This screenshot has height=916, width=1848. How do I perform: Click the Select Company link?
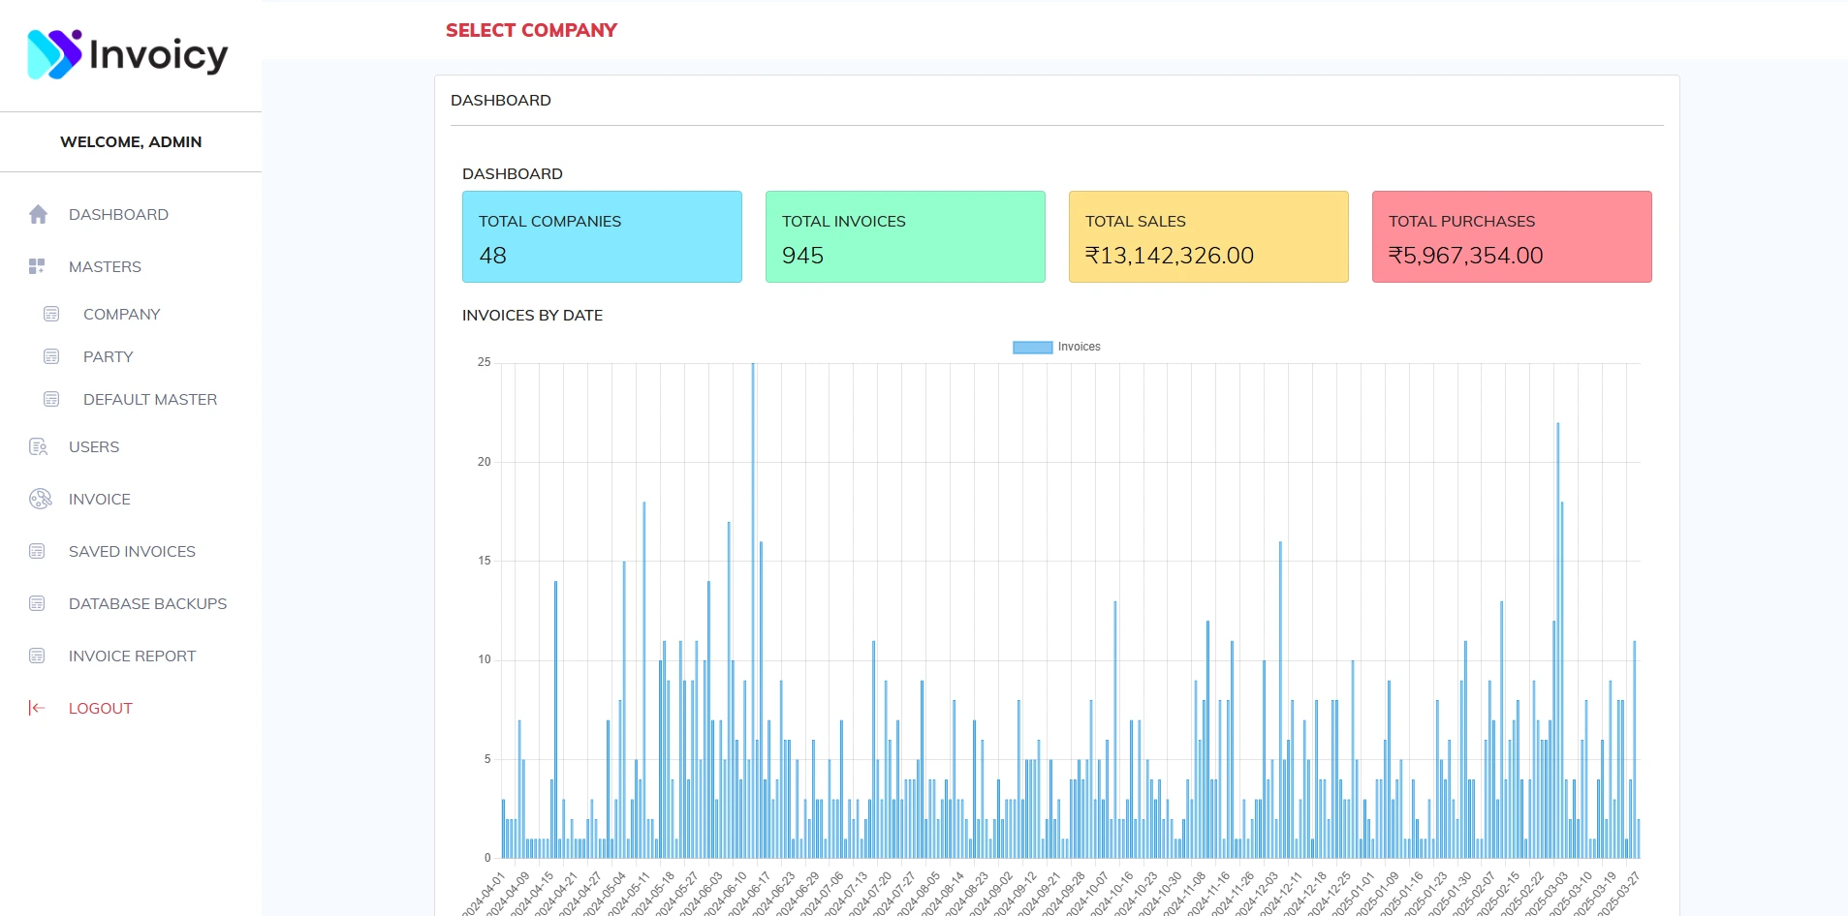tap(531, 31)
